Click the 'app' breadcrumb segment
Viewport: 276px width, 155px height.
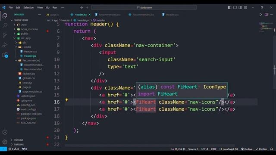pos(56,20)
